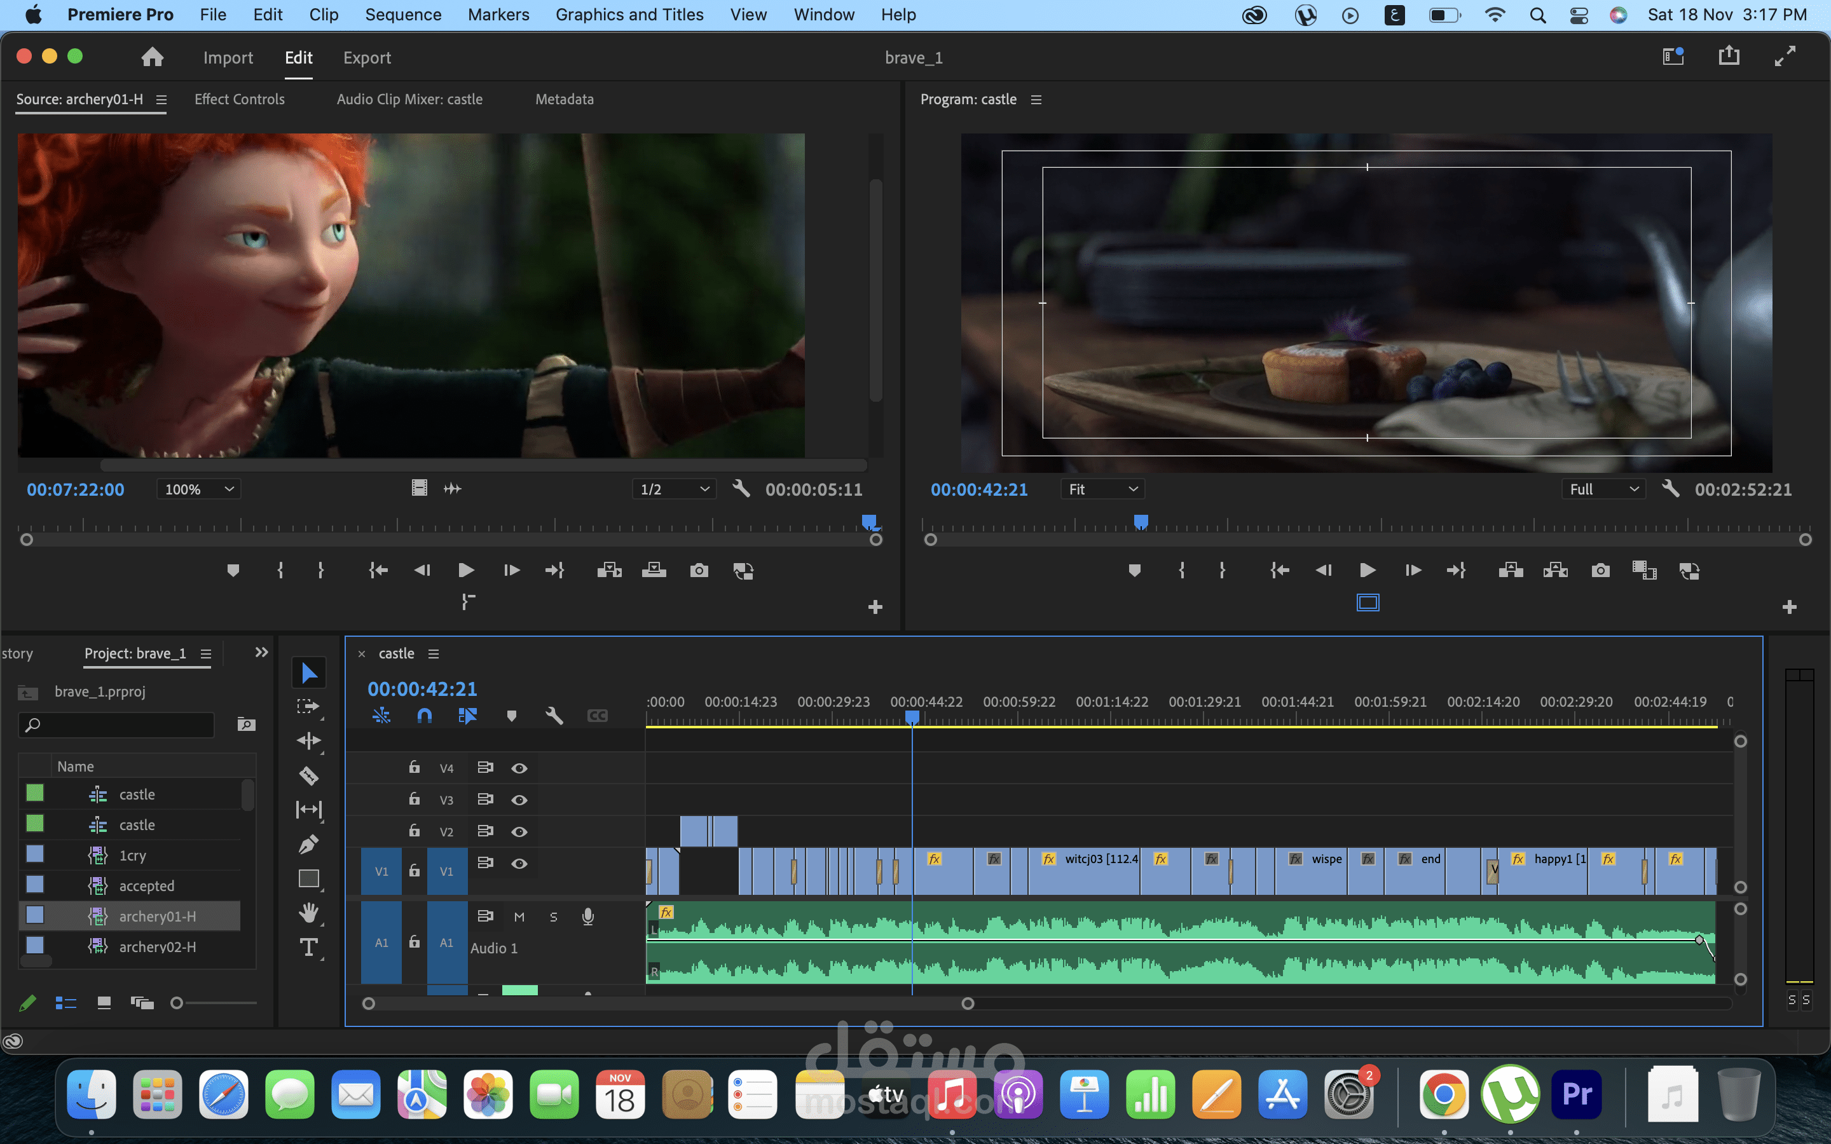Open Program castle panel menu
The height and width of the screenshot is (1144, 1831).
pos(1036,100)
